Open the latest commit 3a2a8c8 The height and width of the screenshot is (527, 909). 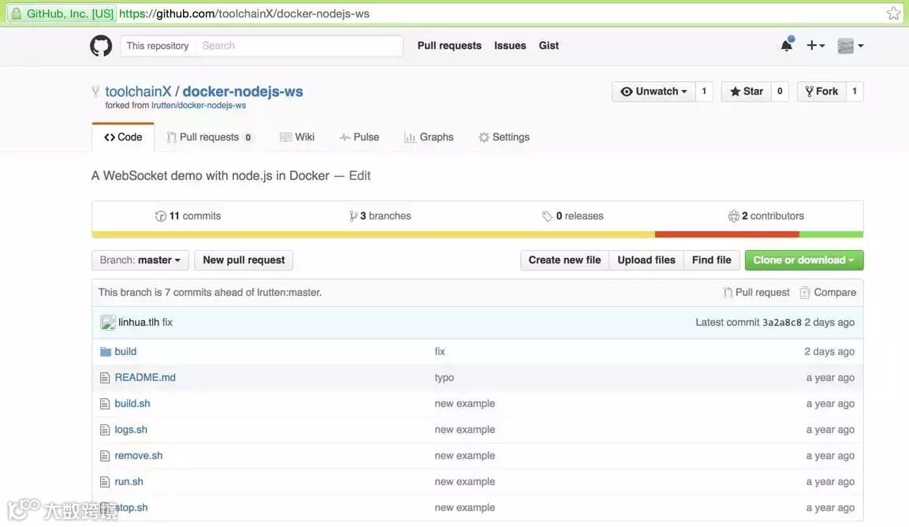[x=781, y=323]
